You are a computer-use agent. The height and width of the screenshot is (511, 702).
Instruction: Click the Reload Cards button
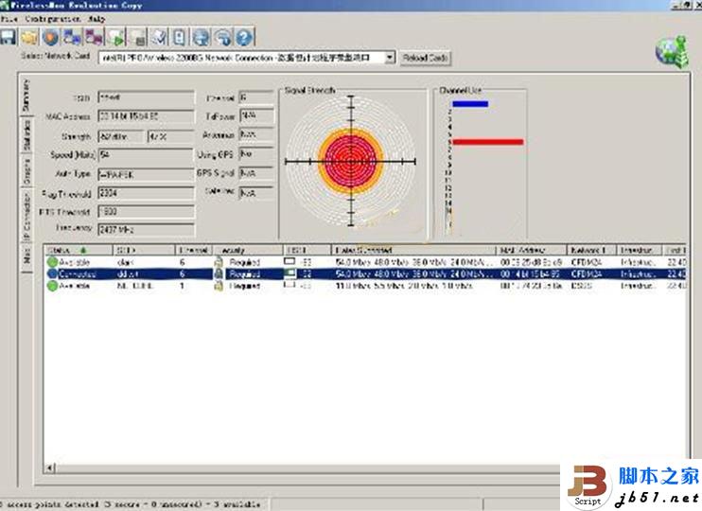coord(425,58)
